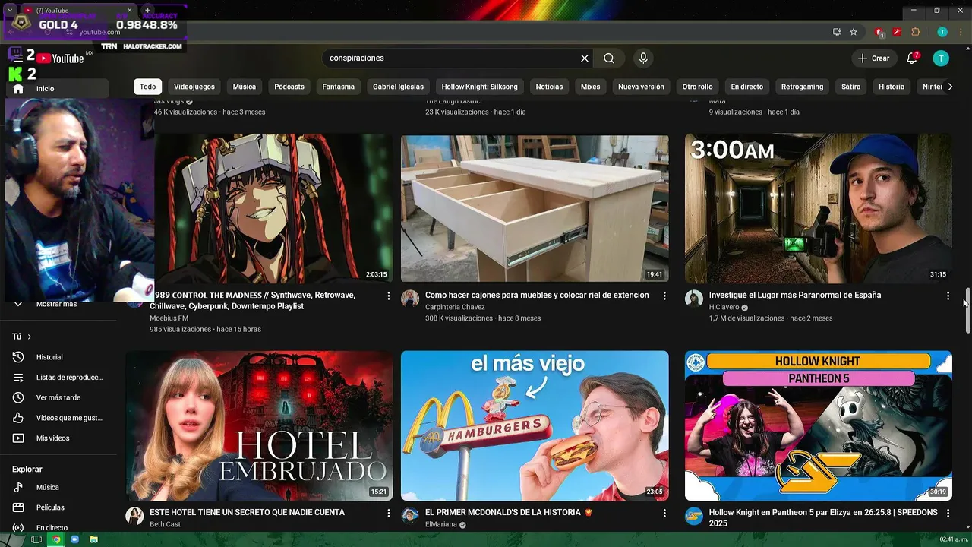Viewport: 972px width, 547px height.
Task: Open the red wand extension icon
Action: click(x=897, y=32)
